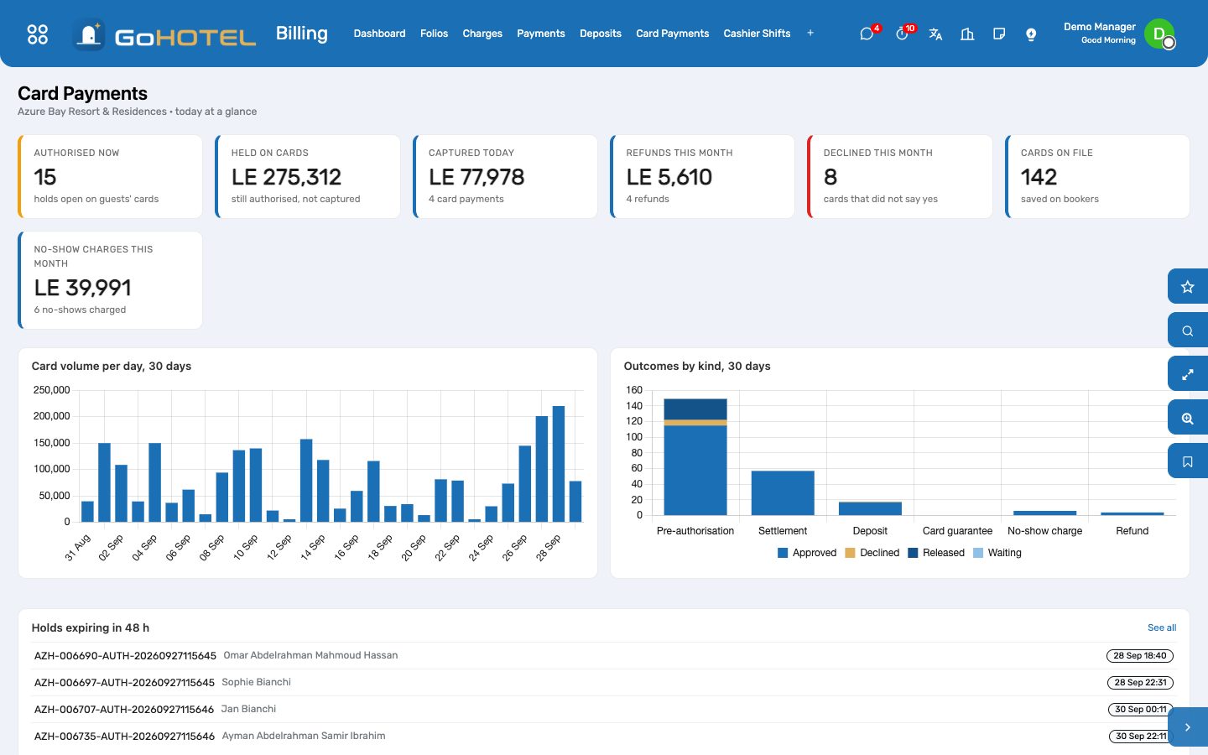This screenshot has height=755, width=1208.
Task: Click the Card Payments page heading
Action: pyautogui.click(x=82, y=93)
